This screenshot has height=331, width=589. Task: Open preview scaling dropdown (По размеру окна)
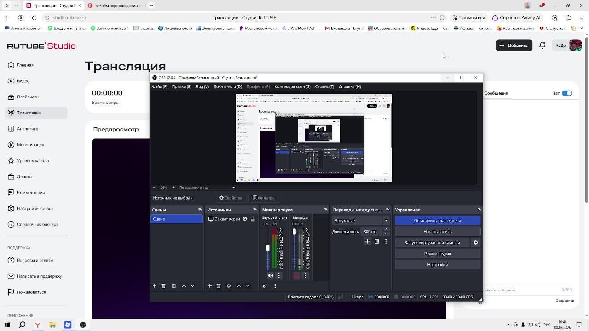coord(207,188)
